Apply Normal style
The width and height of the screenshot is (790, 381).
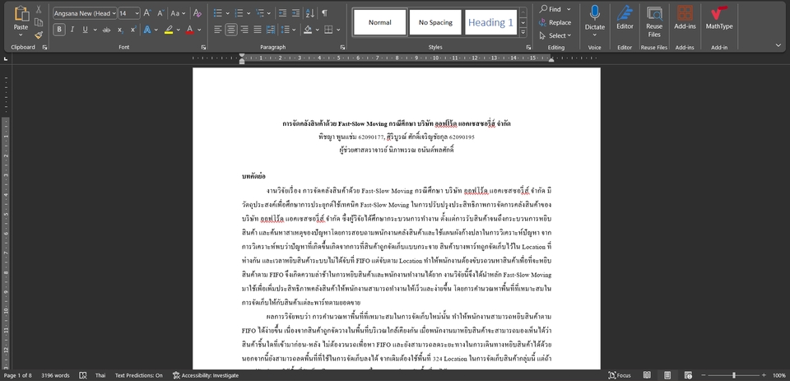pos(380,22)
